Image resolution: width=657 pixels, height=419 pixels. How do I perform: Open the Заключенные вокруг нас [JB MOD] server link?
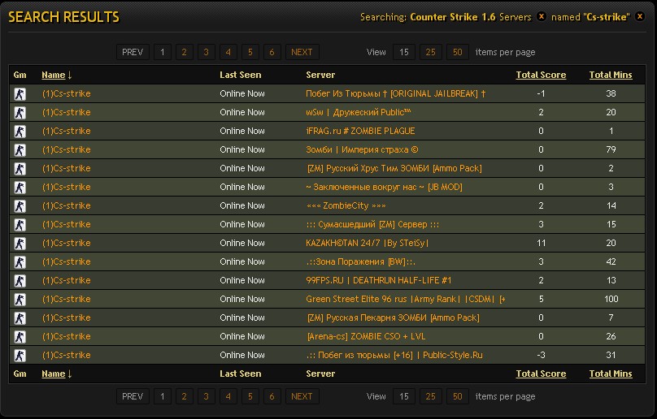tap(384, 187)
